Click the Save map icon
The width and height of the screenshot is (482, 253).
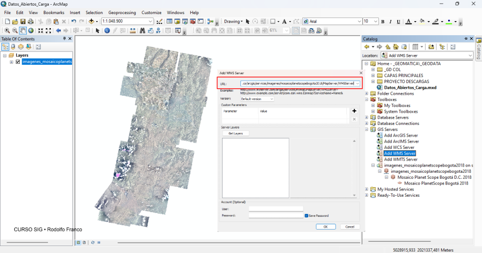(x=23, y=21)
